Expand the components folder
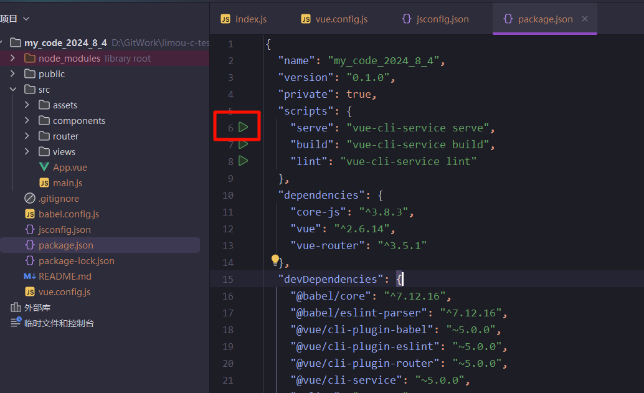Image resolution: width=644 pixels, height=393 pixels. click(27, 120)
